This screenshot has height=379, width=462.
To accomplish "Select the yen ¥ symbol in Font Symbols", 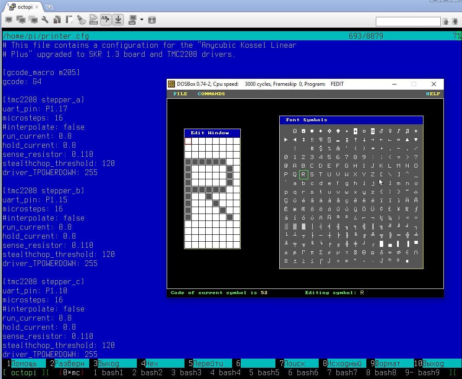I will point(398,209).
